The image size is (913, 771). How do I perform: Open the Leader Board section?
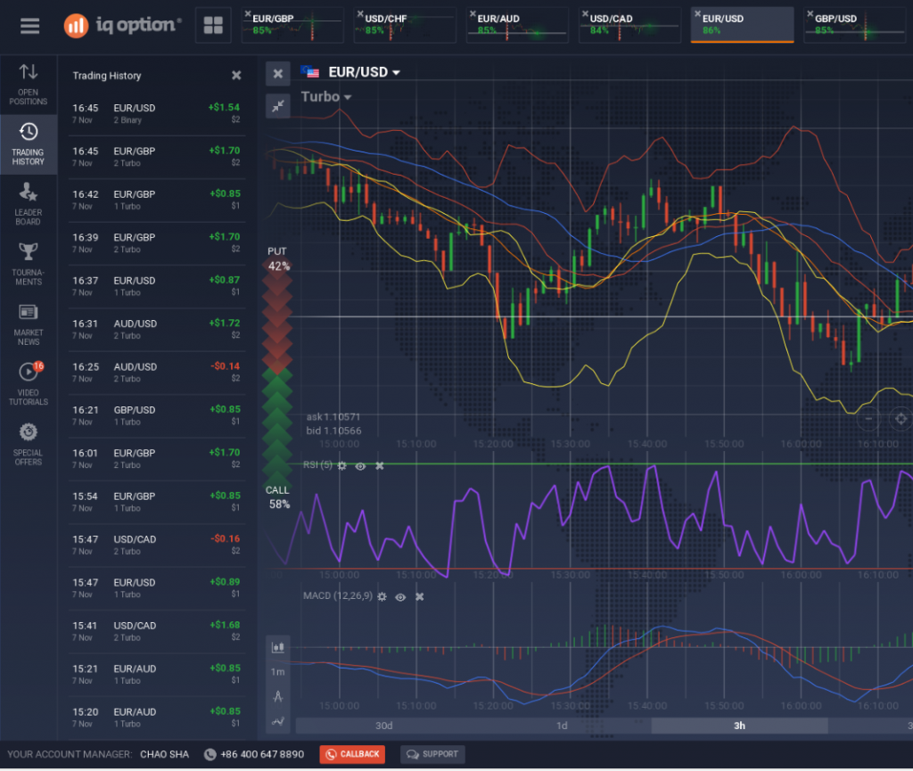[x=29, y=202]
